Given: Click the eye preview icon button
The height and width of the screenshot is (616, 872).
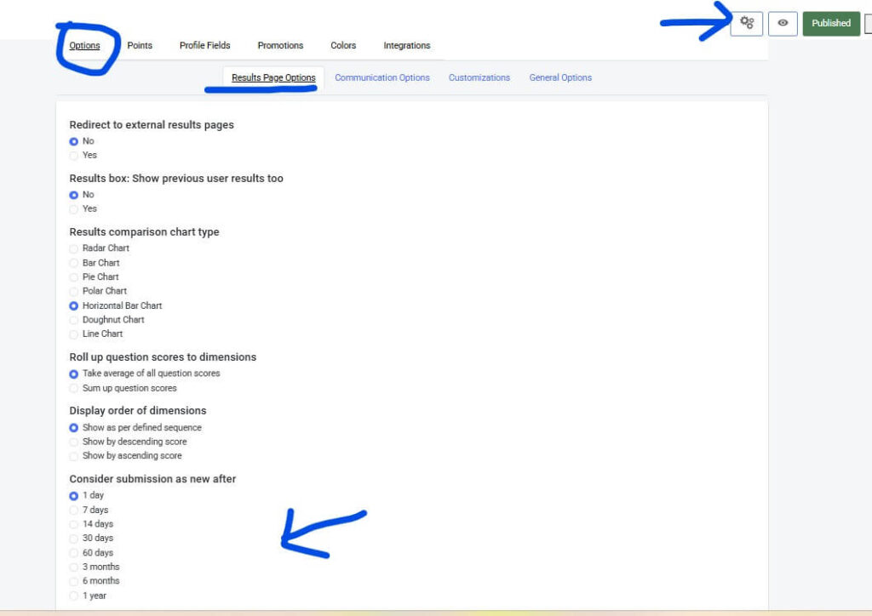Looking at the screenshot, I should (783, 24).
